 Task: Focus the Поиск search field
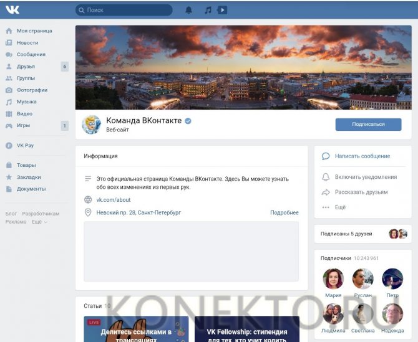124,10
